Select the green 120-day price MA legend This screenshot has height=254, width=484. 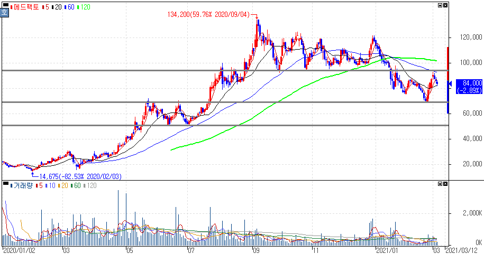pyautogui.click(x=84, y=7)
